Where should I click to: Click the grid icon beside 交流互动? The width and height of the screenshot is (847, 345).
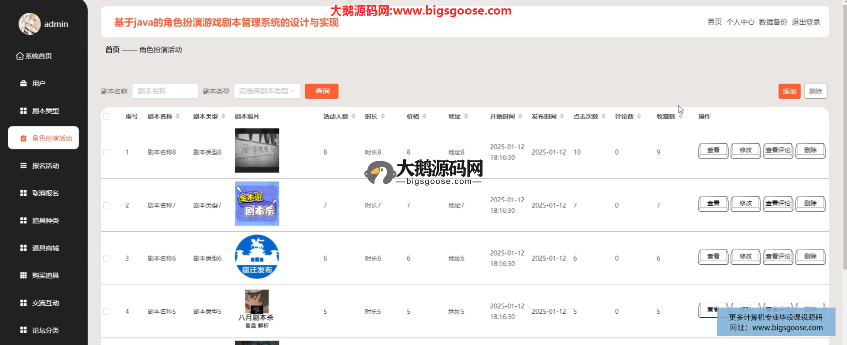pos(23,303)
